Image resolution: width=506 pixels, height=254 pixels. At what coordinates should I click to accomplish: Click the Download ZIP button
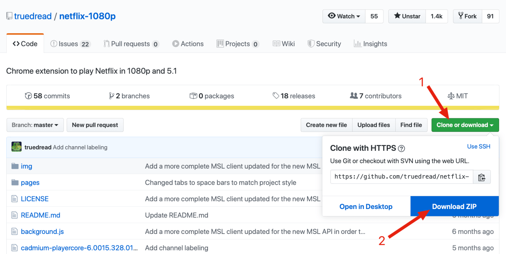coord(454,206)
